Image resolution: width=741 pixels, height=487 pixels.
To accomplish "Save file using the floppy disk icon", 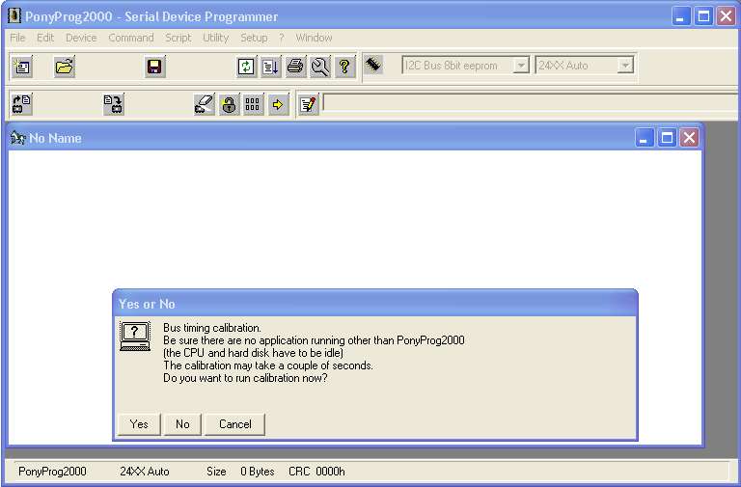I will pos(154,67).
